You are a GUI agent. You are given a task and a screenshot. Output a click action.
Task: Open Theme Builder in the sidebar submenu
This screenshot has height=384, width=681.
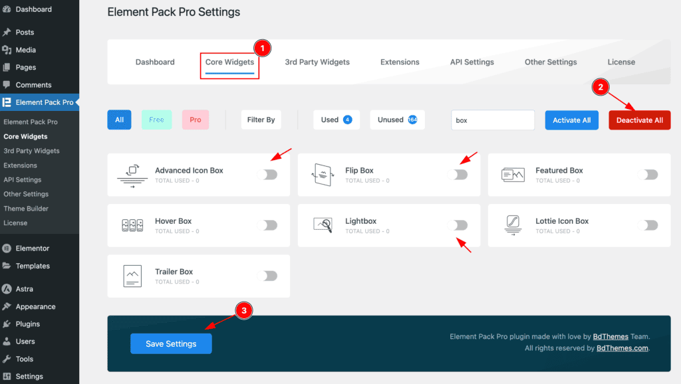[x=26, y=208]
